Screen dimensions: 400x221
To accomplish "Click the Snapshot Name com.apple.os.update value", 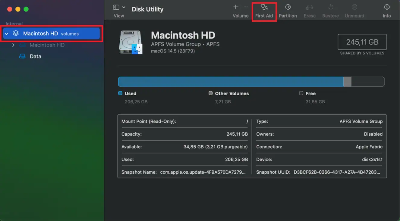I will click(x=203, y=172).
